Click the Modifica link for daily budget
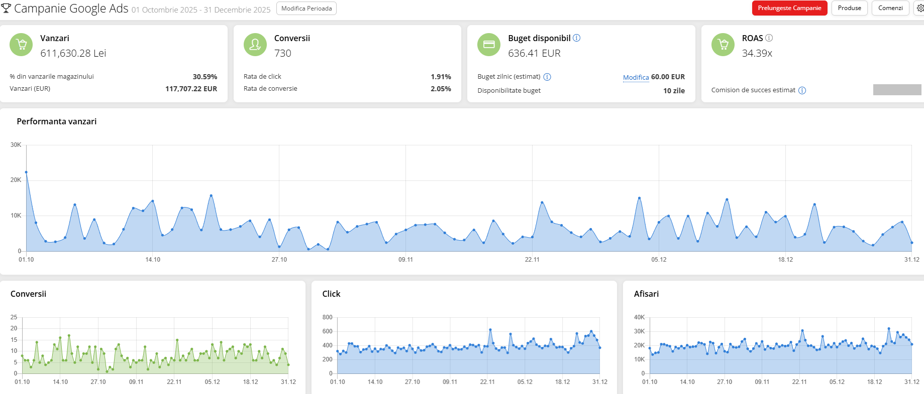 pyautogui.click(x=636, y=77)
